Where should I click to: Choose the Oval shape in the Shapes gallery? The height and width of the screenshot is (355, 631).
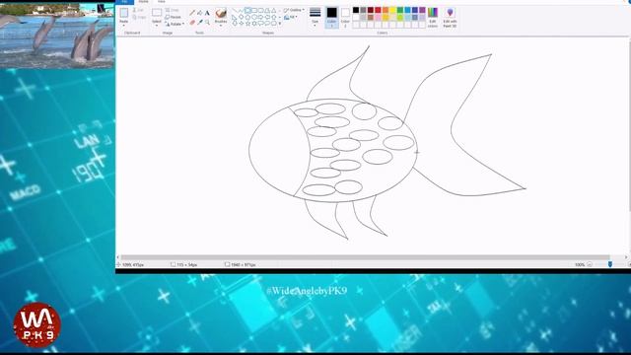pos(247,11)
